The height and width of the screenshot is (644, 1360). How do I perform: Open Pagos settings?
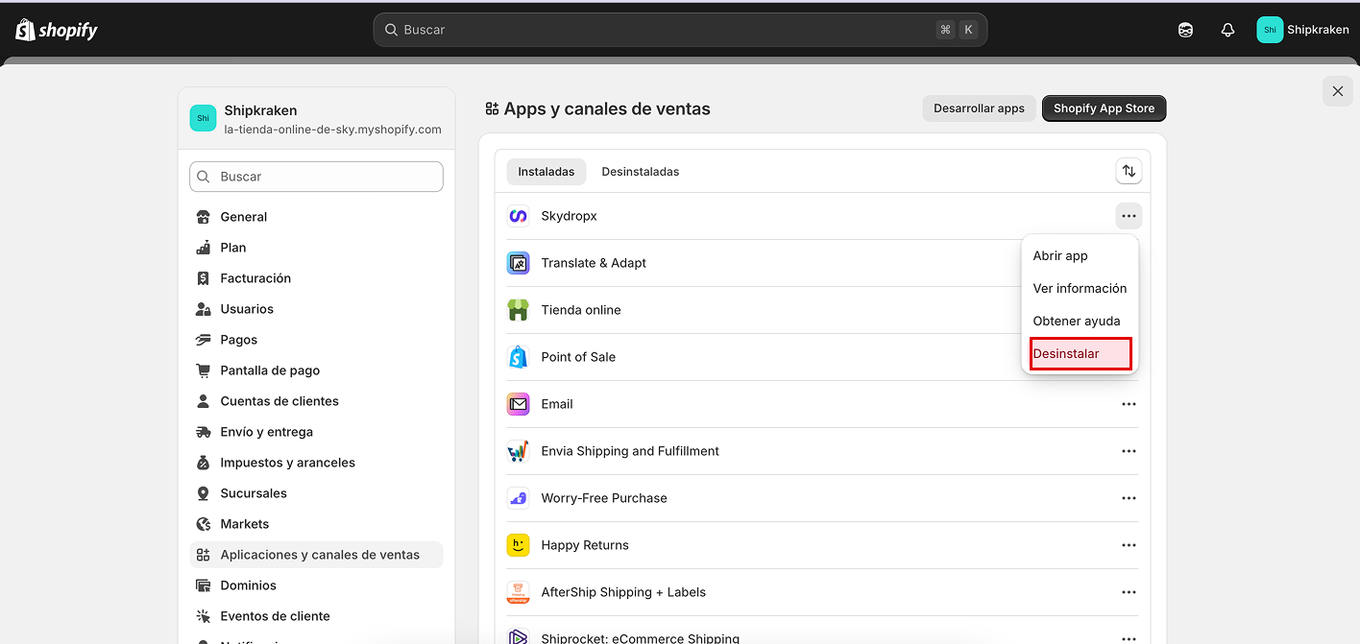316,340
